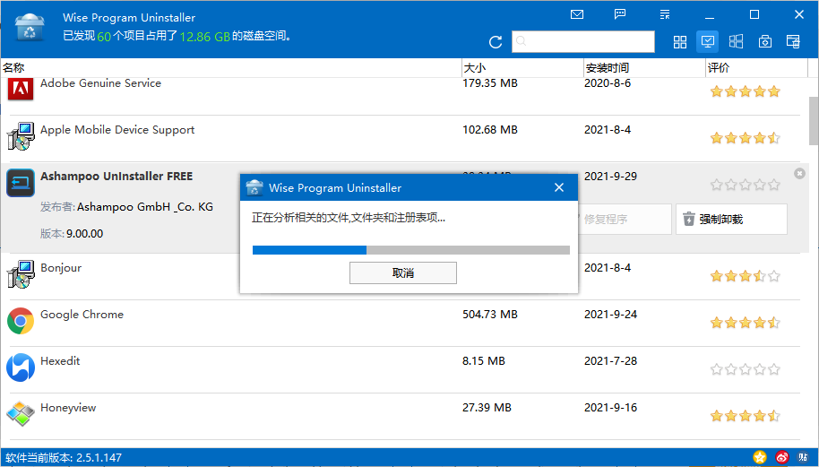Close the Wise Program Uninstaller dialog

(x=559, y=187)
